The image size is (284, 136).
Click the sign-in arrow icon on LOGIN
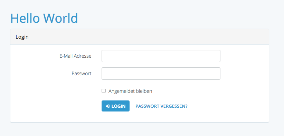(x=107, y=106)
